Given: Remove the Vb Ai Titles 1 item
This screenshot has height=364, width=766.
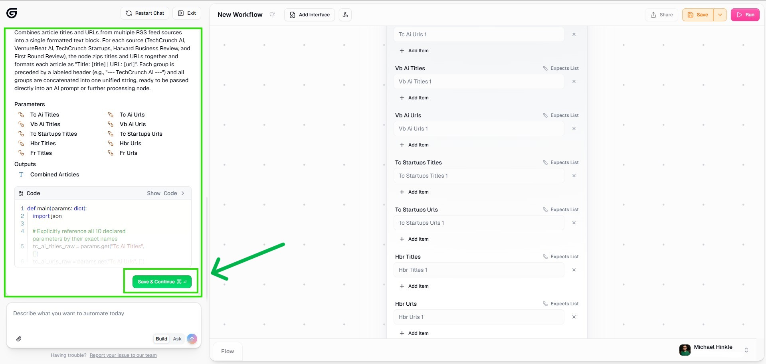Looking at the screenshot, I should point(574,81).
